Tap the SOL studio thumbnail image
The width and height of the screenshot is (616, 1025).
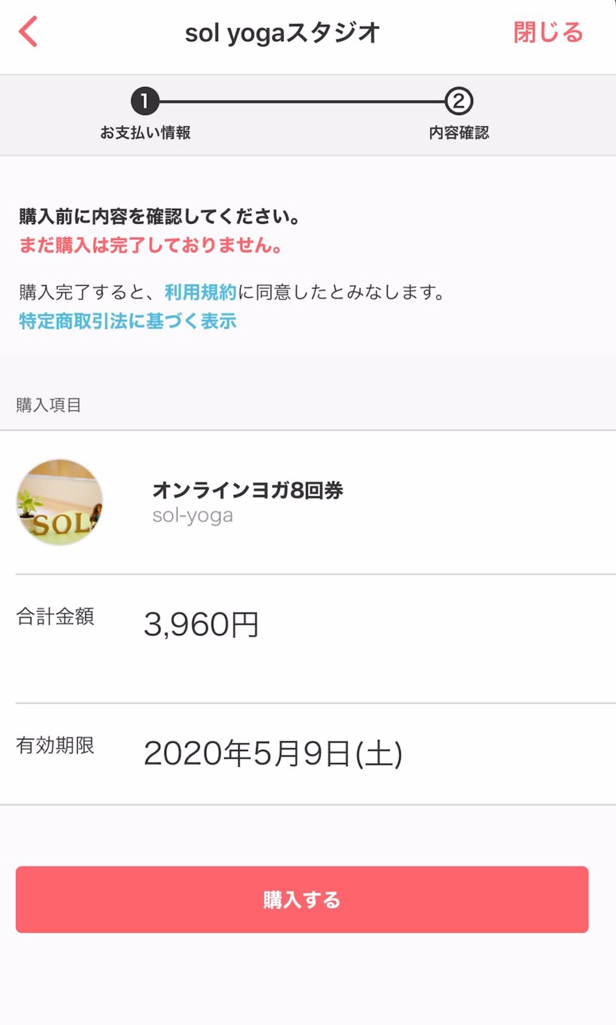60,502
